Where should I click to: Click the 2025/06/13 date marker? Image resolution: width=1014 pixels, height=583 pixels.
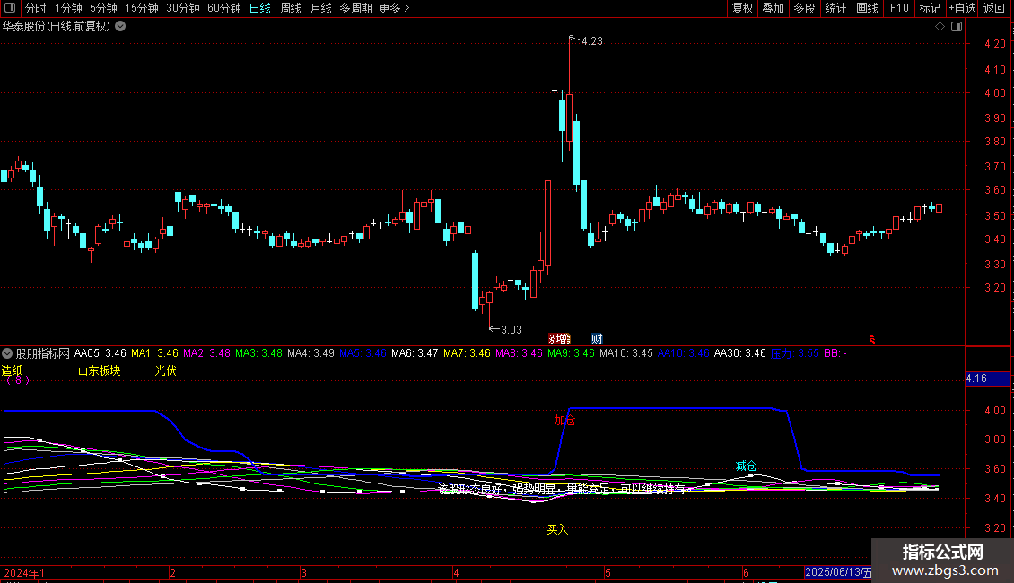coord(838,572)
